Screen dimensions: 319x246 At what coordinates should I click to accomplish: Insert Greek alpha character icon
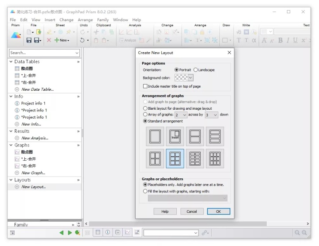(x=254, y=40)
